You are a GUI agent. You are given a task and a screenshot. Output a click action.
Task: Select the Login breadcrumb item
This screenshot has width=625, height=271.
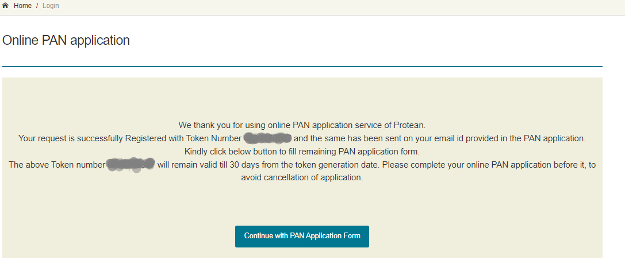(x=51, y=6)
